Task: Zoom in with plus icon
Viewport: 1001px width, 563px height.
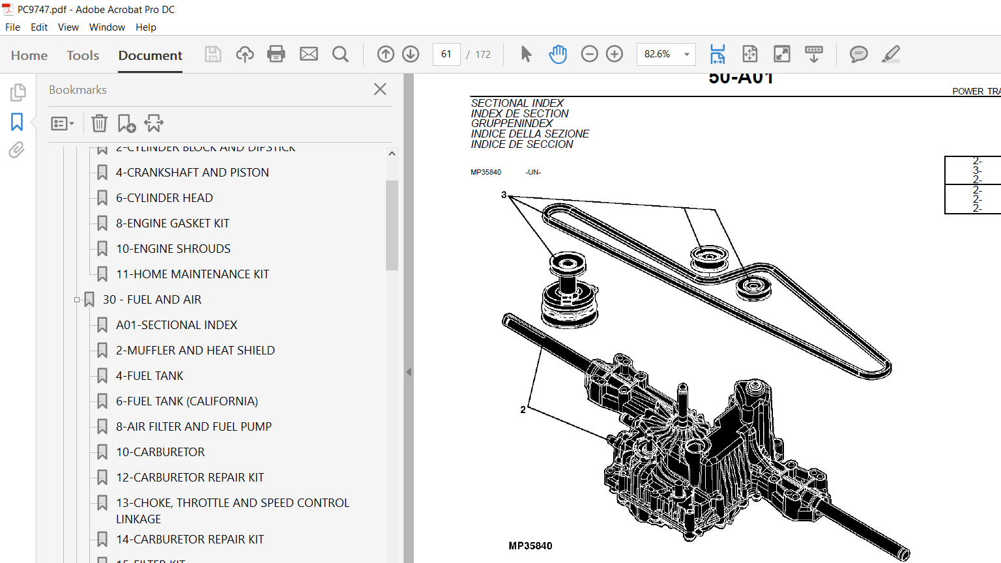Action: 615,54
